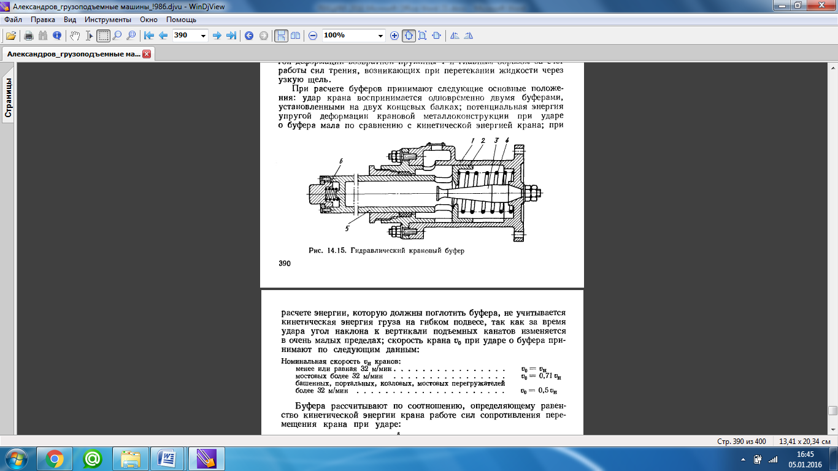Image resolution: width=838 pixels, height=471 pixels.
Task: Click the Open file folder icon
Action: 10,36
